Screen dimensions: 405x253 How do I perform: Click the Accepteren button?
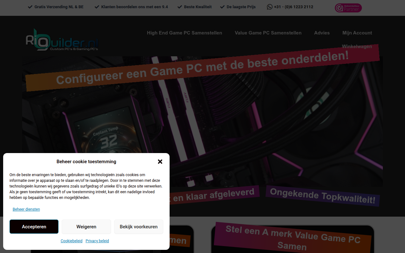(x=34, y=227)
